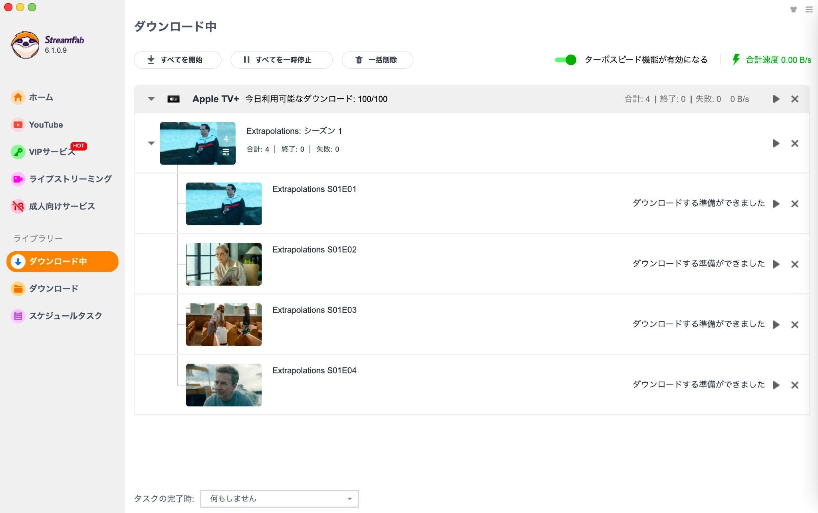Open VIPサービス in the sidebar

tap(44, 152)
